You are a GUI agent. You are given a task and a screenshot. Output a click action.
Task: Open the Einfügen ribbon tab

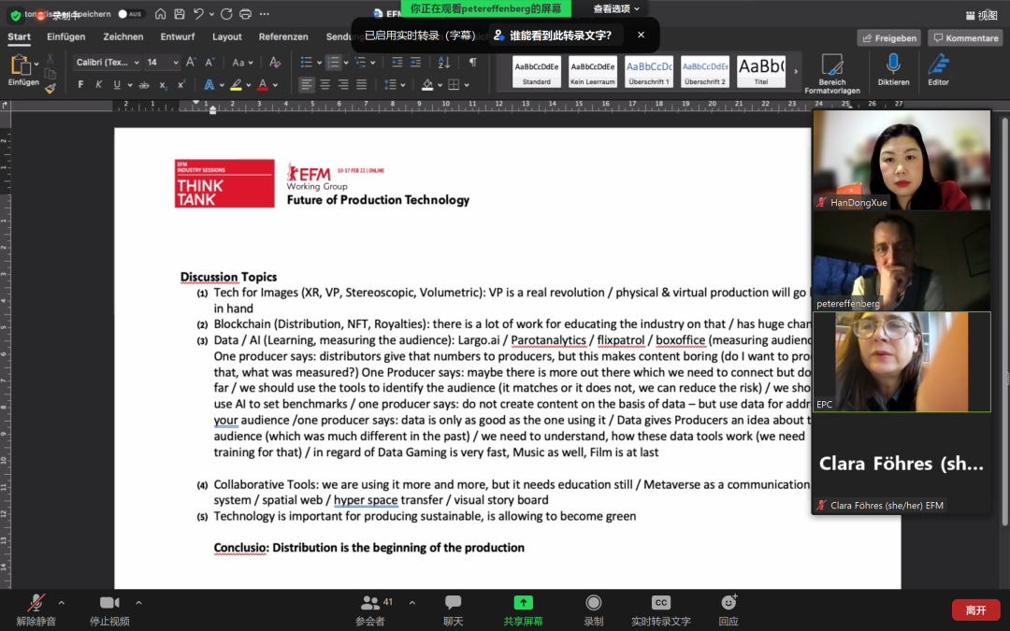pyautogui.click(x=65, y=36)
